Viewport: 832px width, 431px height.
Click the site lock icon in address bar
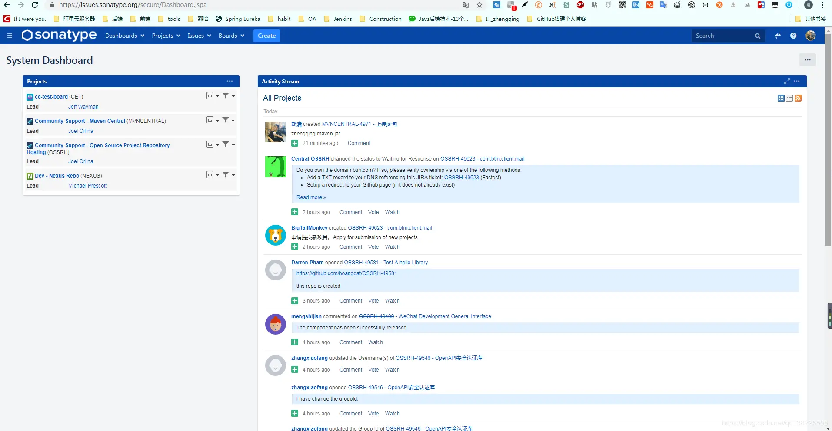pos(52,5)
